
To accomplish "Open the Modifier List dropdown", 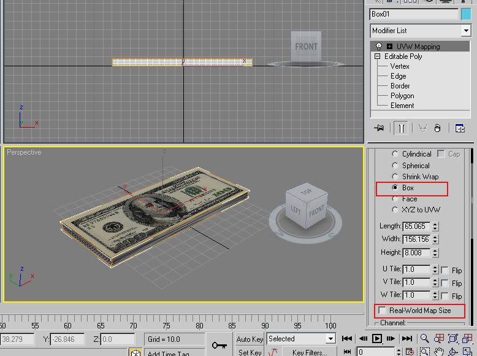I will pos(466,31).
